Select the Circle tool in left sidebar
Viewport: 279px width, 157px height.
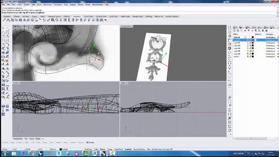3,36
